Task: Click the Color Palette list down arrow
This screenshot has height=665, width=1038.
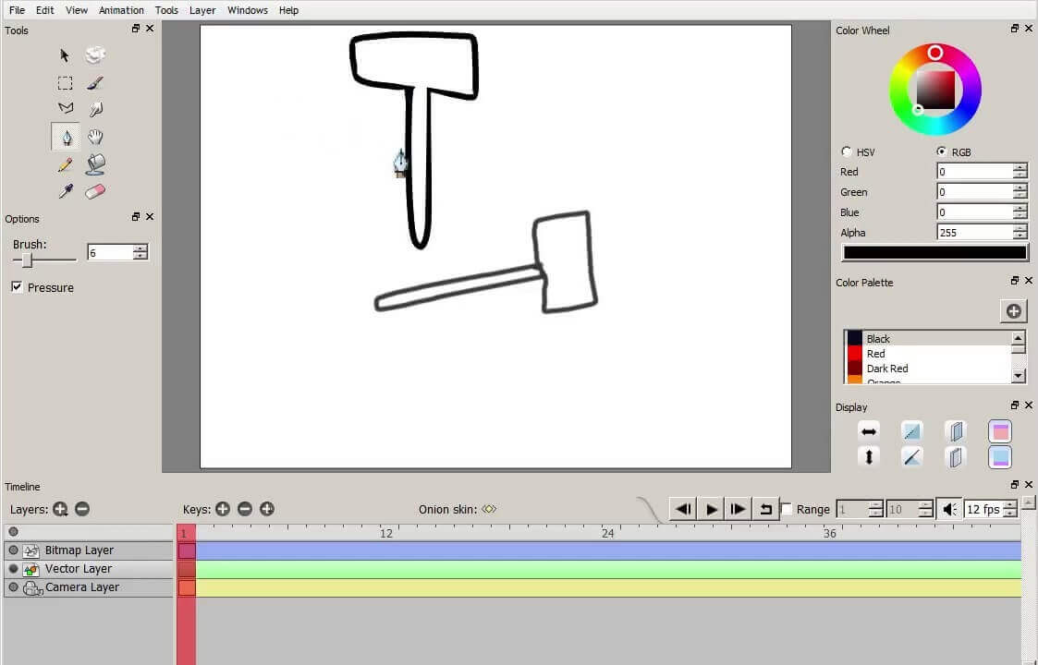Action: tap(1019, 375)
